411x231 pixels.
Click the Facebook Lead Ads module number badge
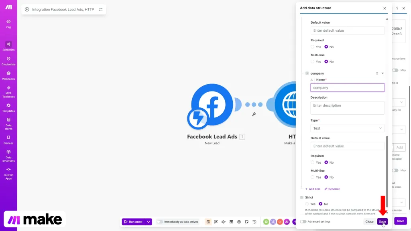tap(242, 137)
